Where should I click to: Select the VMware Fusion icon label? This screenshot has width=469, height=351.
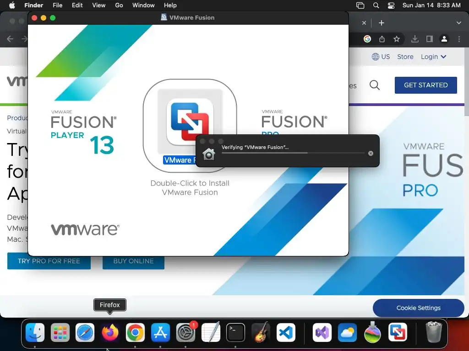(x=180, y=160)
